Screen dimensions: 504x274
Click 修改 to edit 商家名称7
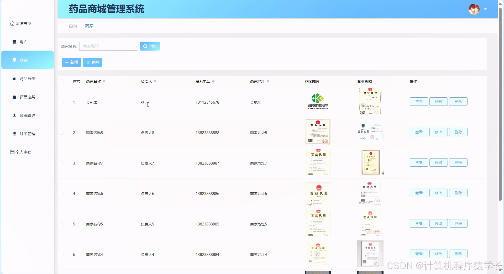(x=438, y=162)
